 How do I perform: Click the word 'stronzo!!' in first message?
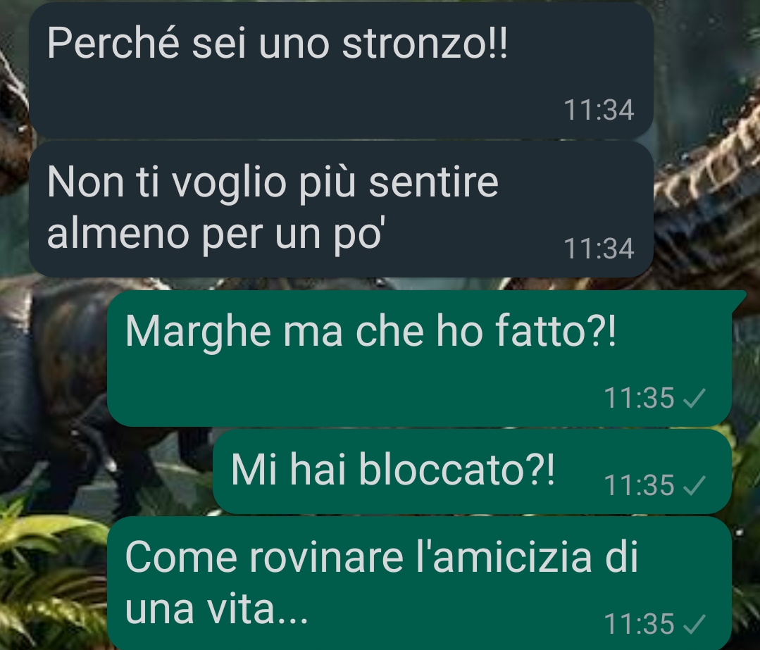click(425, 43)
